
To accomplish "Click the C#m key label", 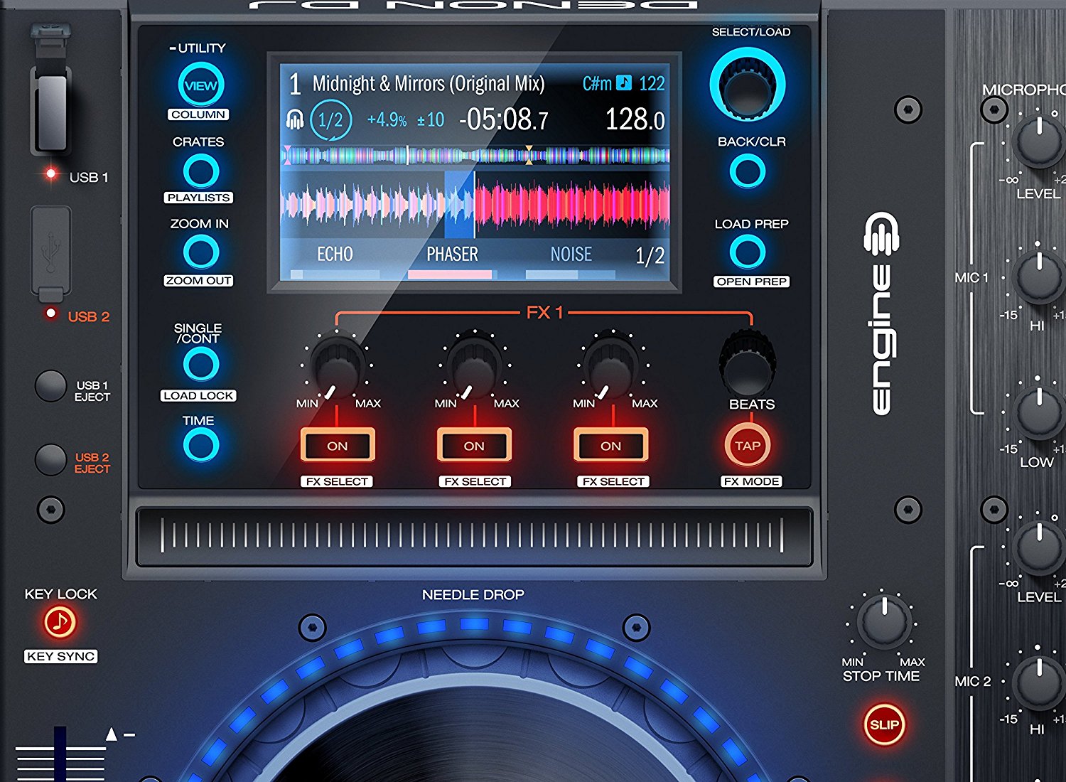I will point(597,83).
